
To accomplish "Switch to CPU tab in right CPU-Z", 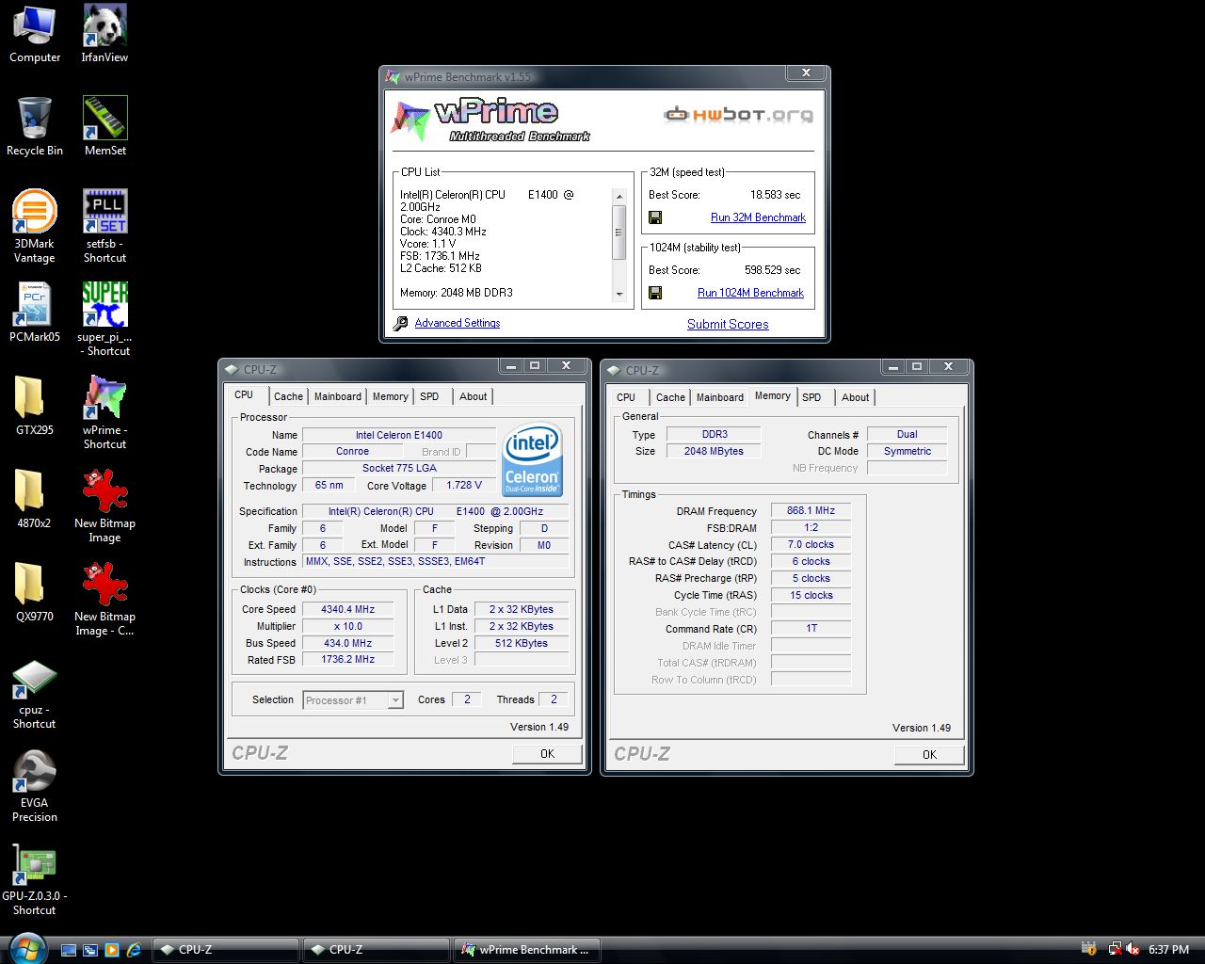I will point(626,397).
